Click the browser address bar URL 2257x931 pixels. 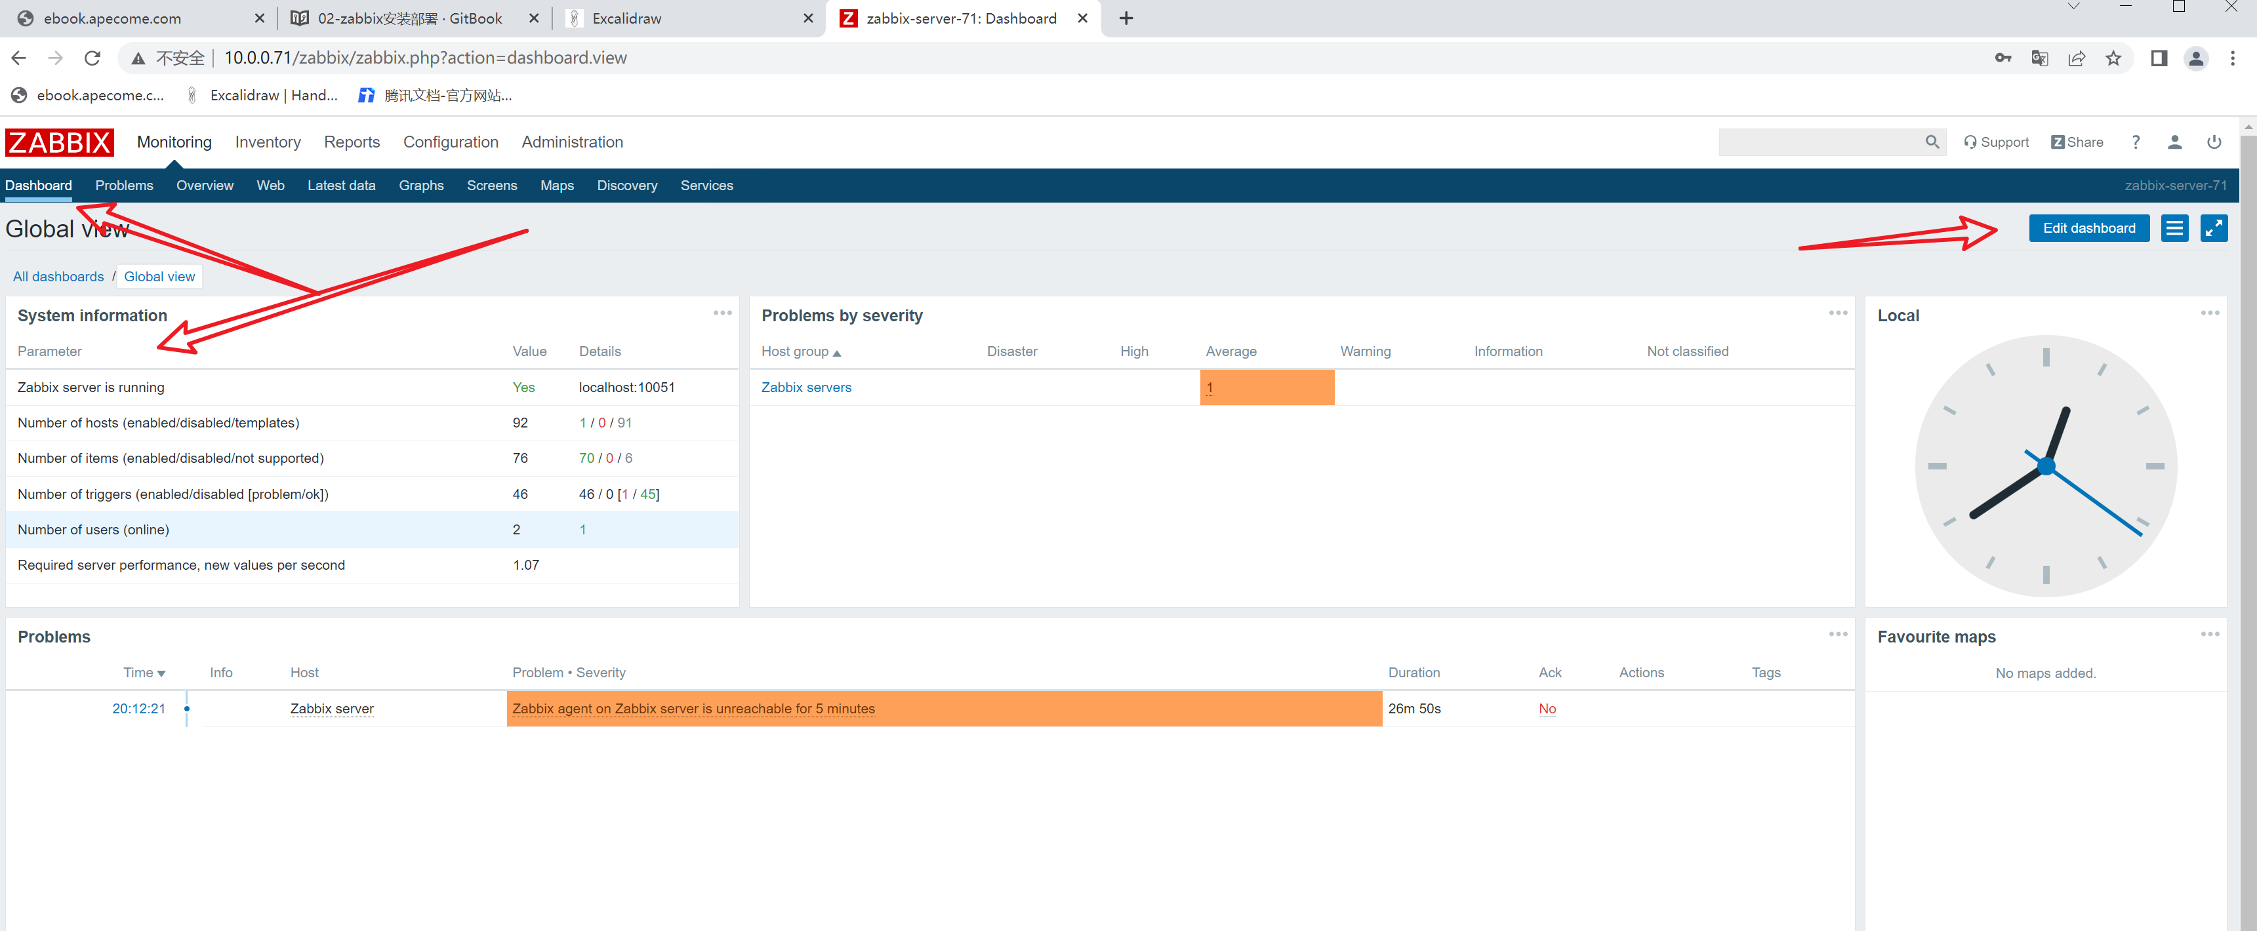pos(425,58)
